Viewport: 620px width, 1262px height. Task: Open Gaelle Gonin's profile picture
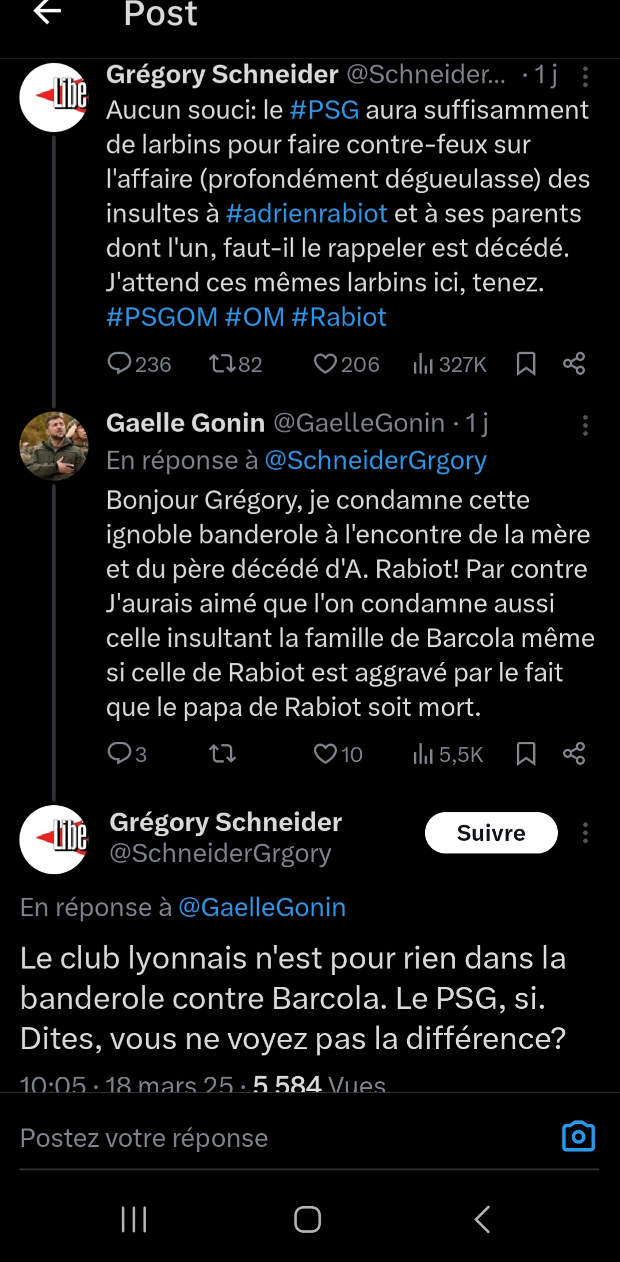pos(53,446)
